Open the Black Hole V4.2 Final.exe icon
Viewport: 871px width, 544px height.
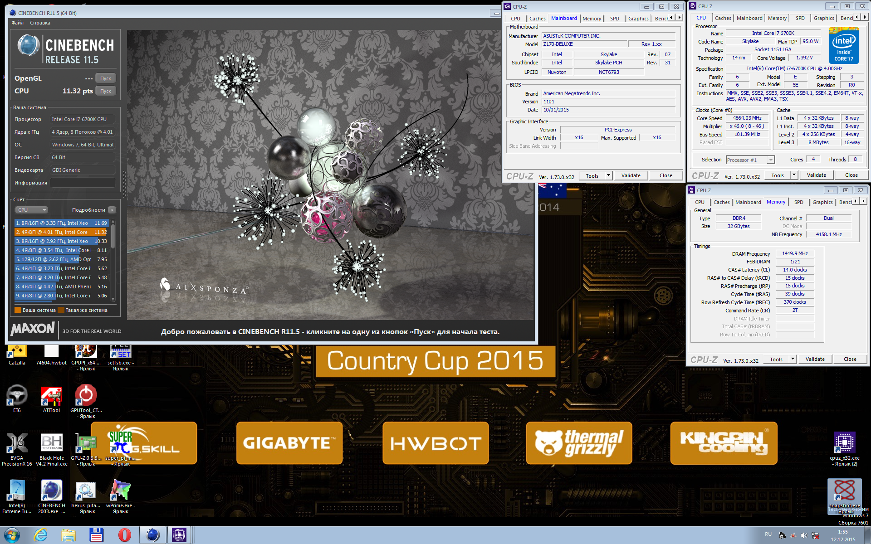pyautogui.click(x=51, y=449)
